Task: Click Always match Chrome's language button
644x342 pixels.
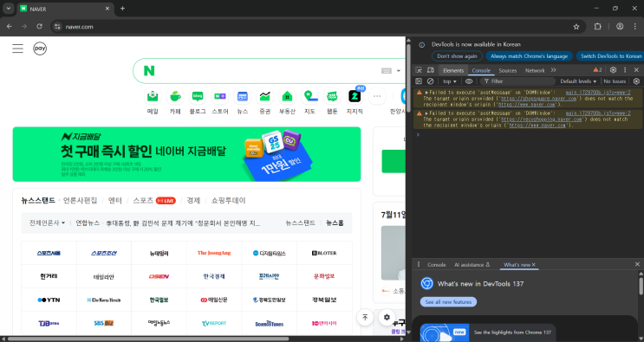Action: 529,56
